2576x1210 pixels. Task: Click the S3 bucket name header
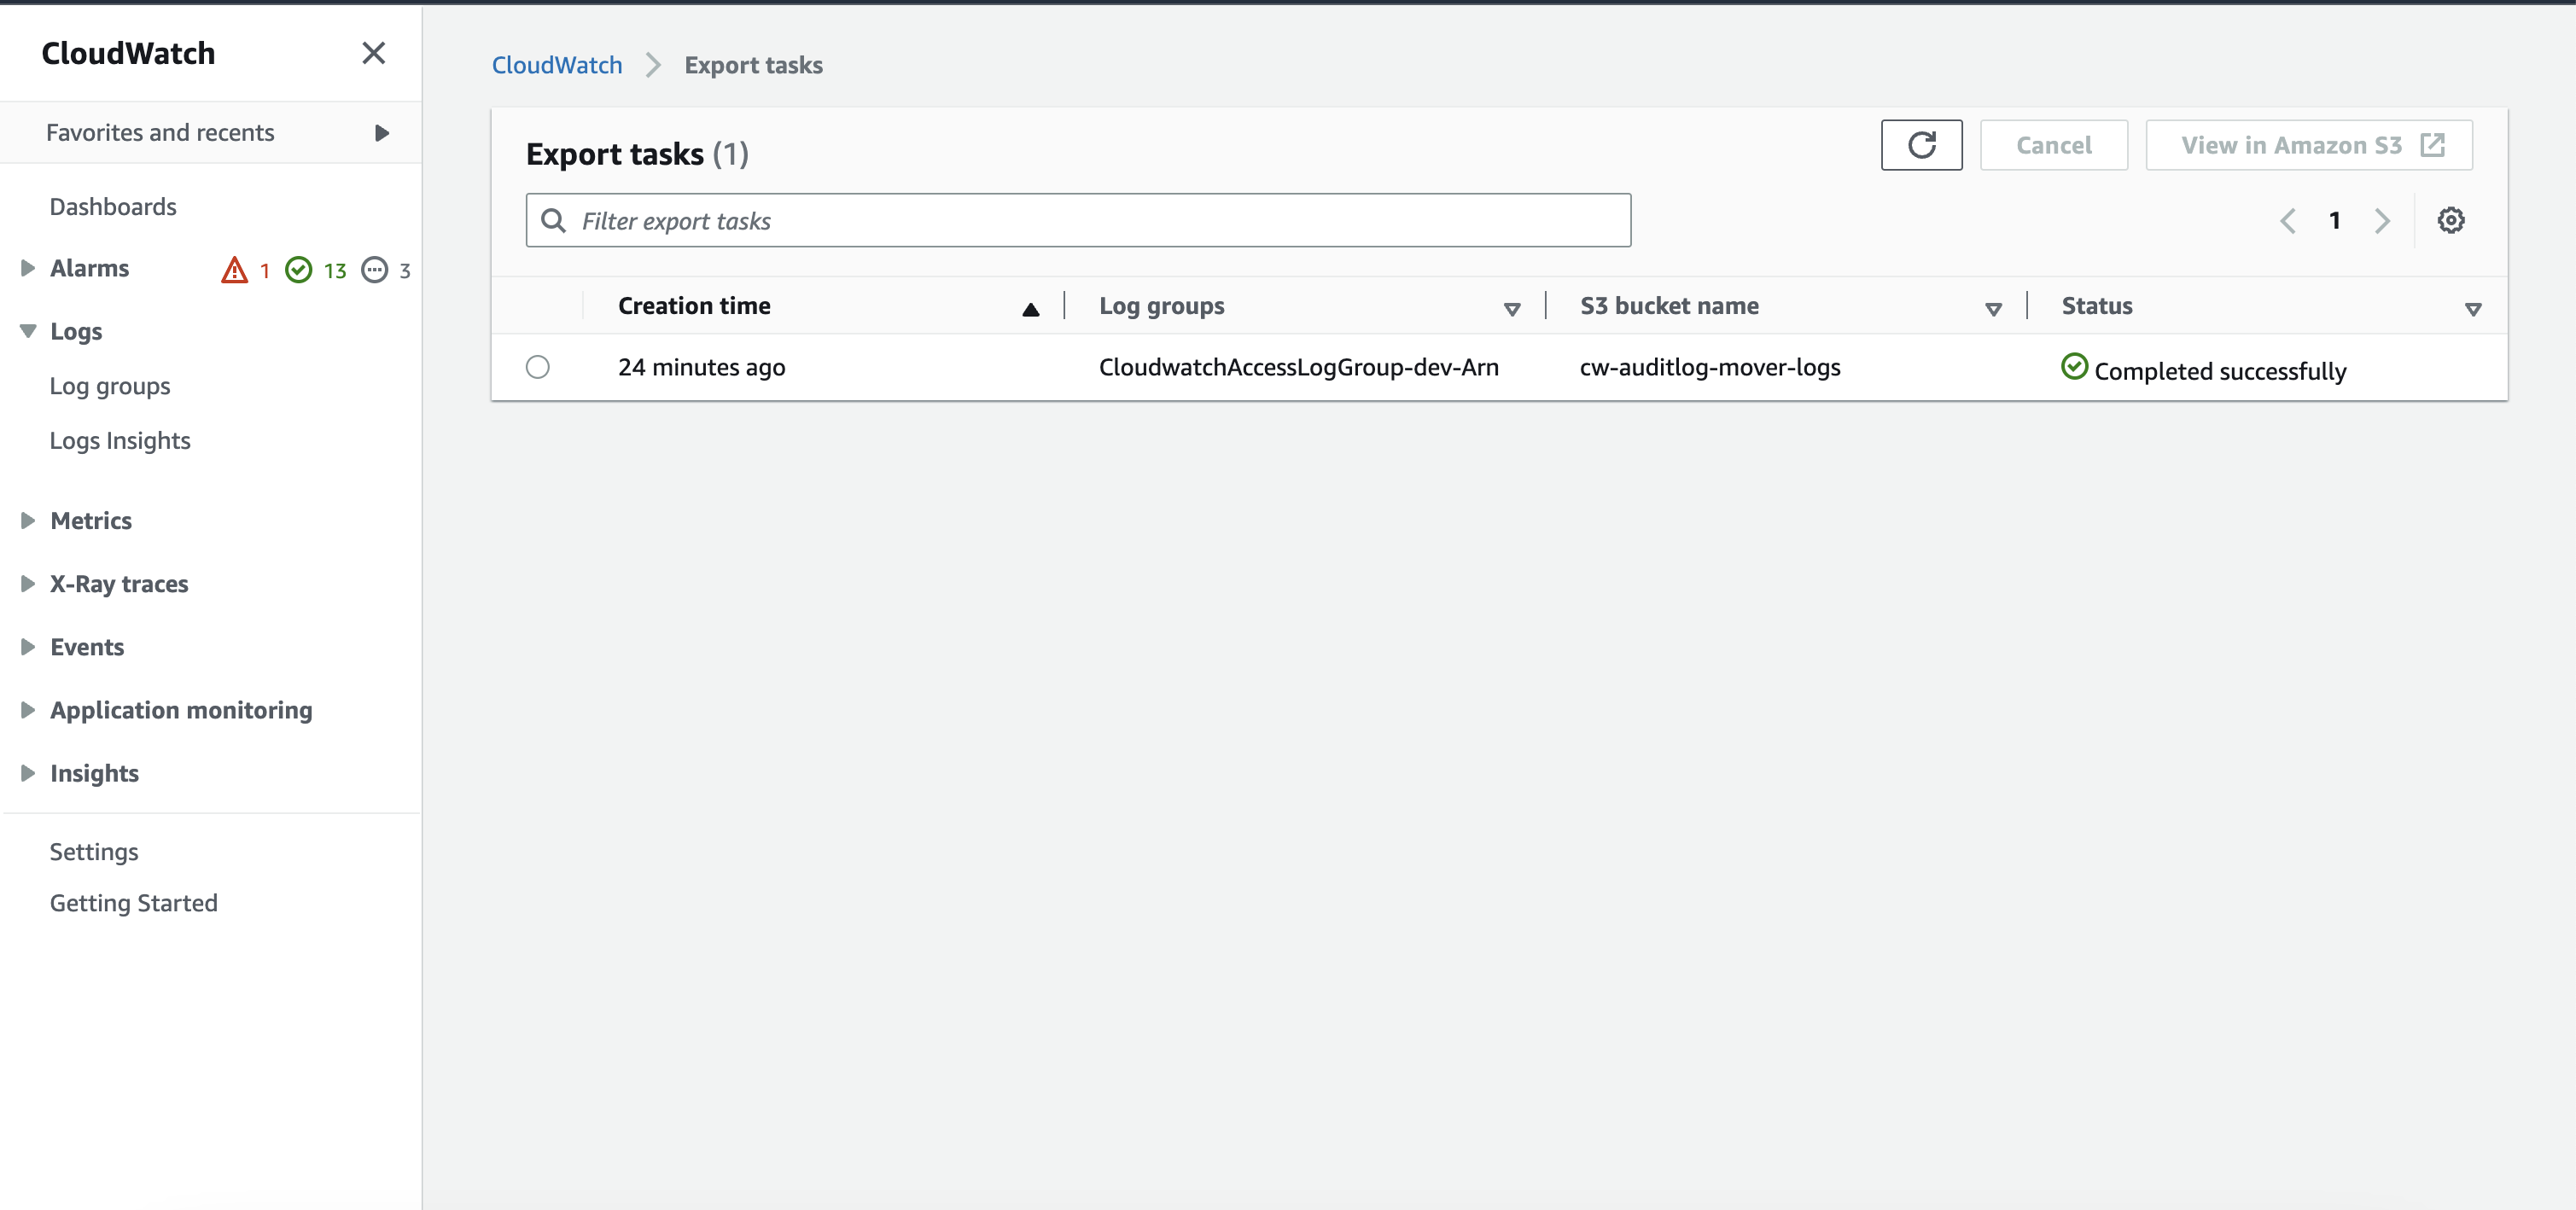pyautogui.click(x=1669, y=306)
